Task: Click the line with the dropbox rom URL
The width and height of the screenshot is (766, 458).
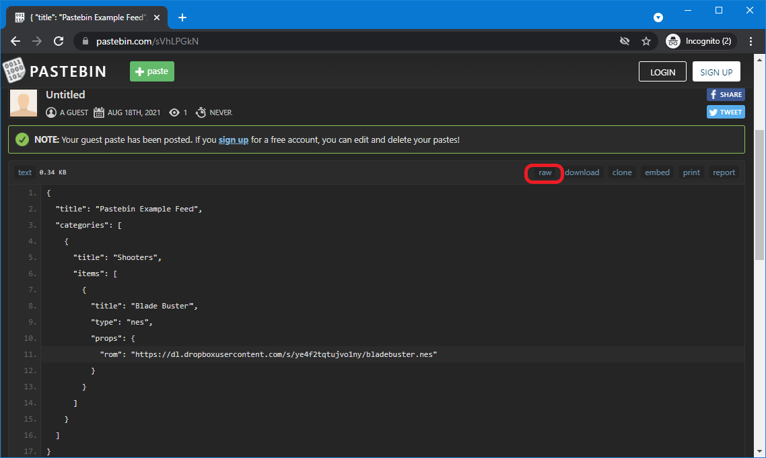Action: (x=393, y=354)
